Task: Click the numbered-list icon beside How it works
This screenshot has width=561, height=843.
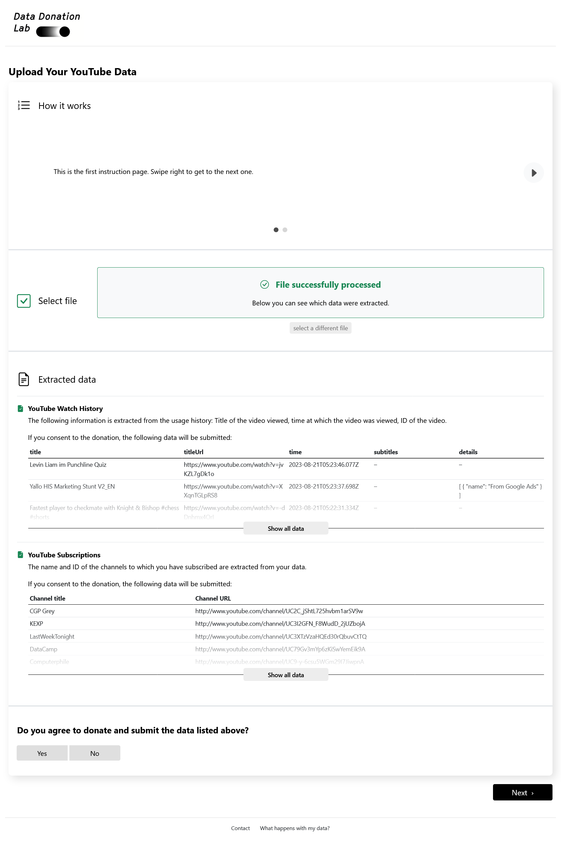Action: click(23, 105)
